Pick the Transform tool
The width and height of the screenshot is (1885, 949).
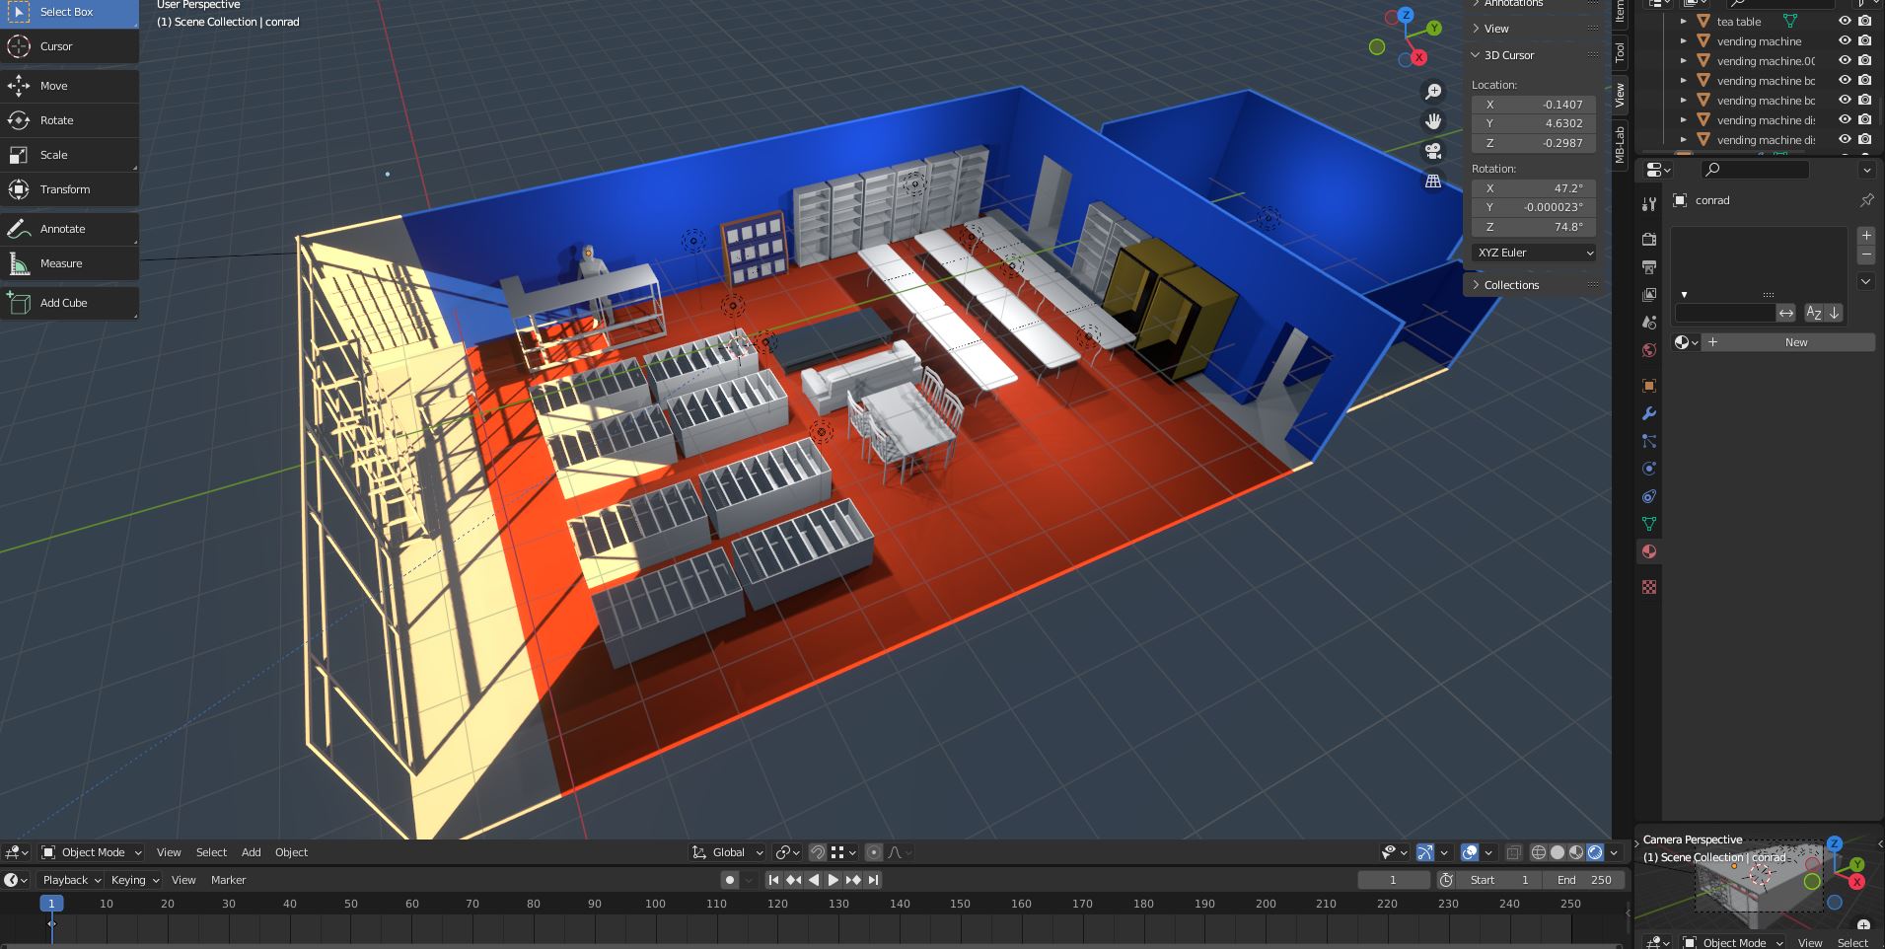tap(69, 189)
